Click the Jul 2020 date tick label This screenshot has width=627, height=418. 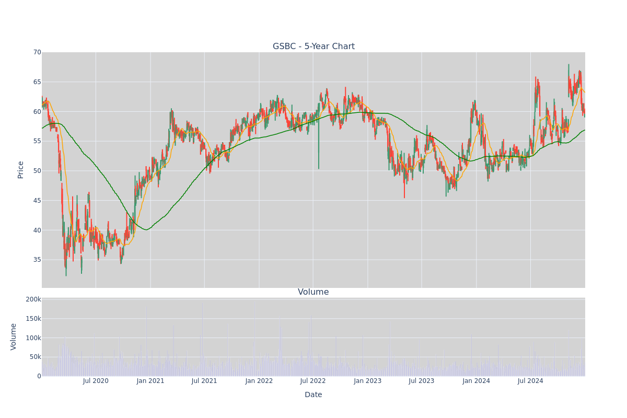tap(96, 381)
